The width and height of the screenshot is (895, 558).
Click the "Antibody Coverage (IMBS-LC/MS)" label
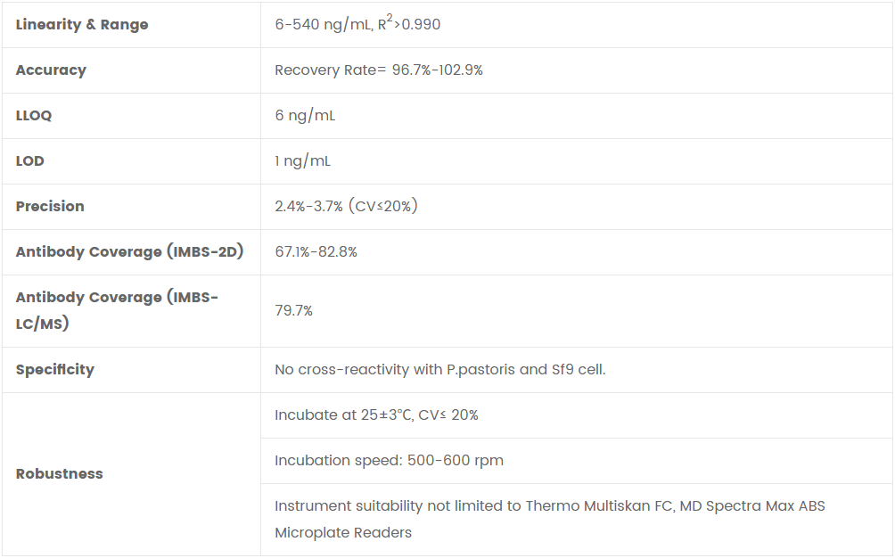pyautogui.click(x=117, y=310)
